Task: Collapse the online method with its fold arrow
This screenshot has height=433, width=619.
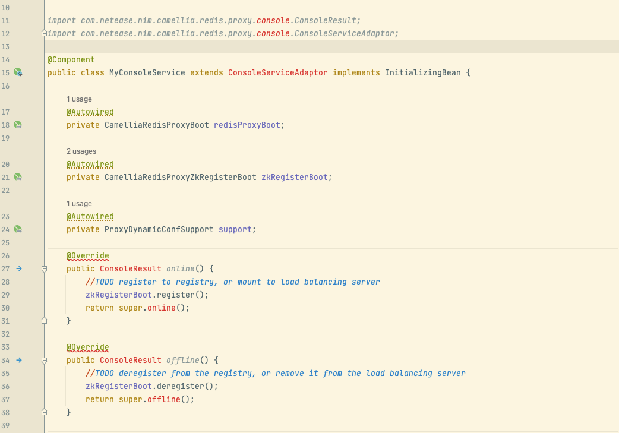Action: [x=43, y=268]
